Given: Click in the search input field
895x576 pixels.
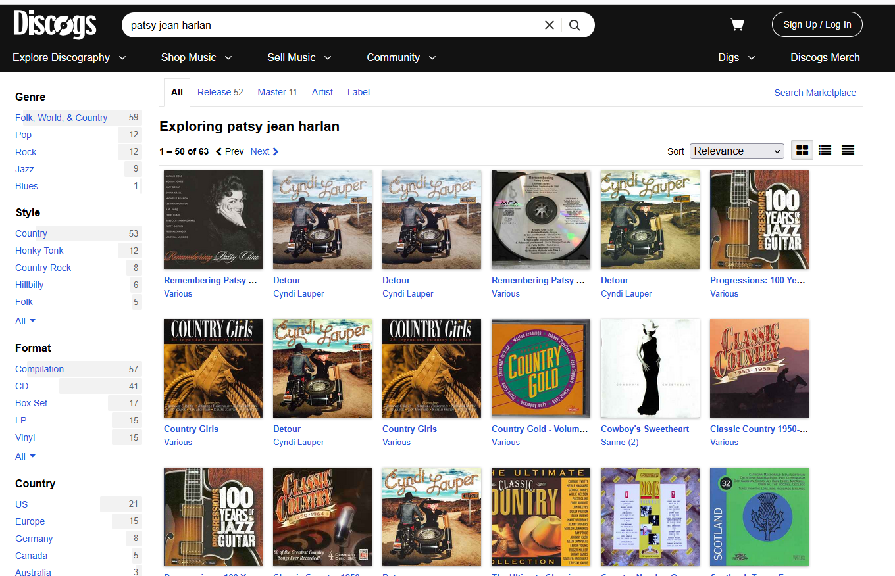Looking at the screenshot, I should pos(332,25).
